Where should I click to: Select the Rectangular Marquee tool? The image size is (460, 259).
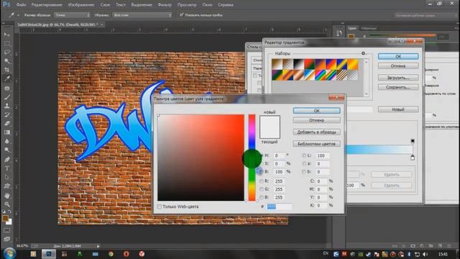pyautogui.click(x=7, y=44)
